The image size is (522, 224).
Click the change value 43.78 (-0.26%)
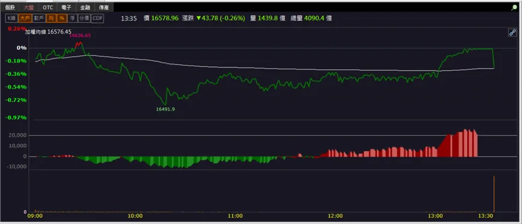pos(221,18)
